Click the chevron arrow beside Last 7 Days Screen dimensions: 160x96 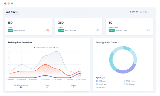click(152, 12)
